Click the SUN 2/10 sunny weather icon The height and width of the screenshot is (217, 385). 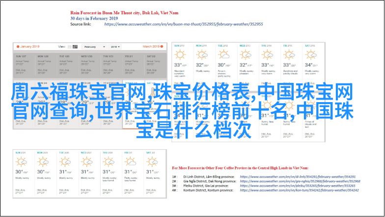point(180,55)
